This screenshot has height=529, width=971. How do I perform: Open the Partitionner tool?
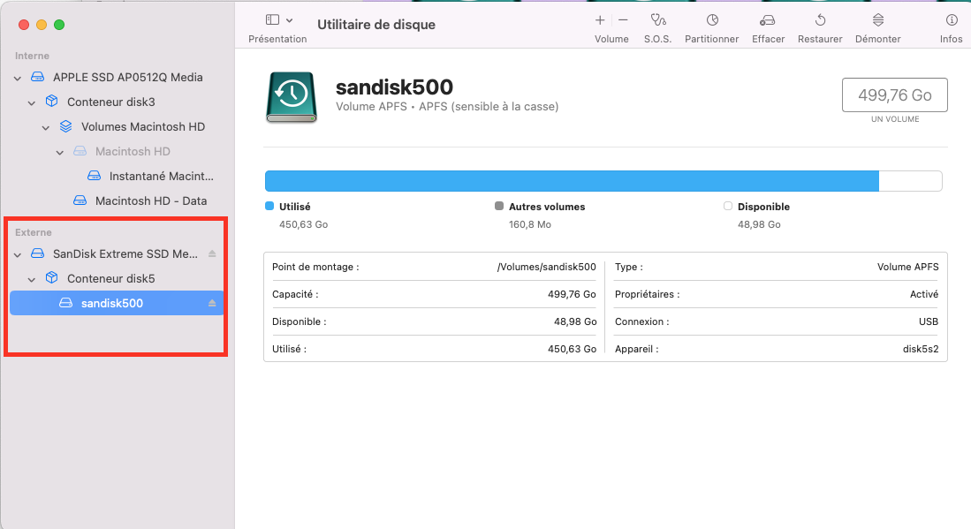click(x=712, y=20)
